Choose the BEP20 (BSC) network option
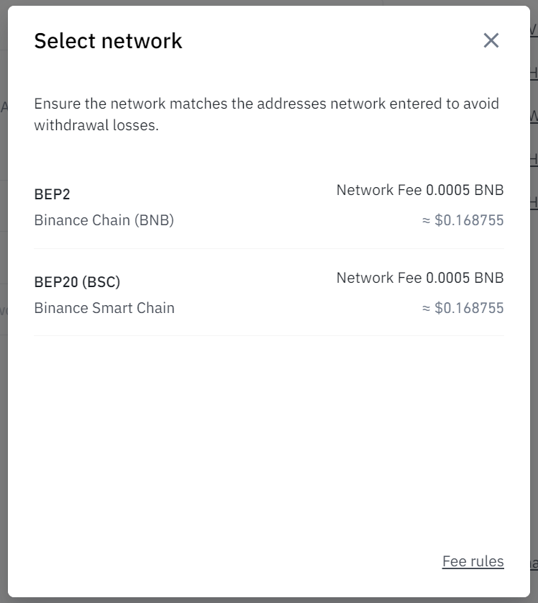Screen dimensions: 538x603 (269, 293)
